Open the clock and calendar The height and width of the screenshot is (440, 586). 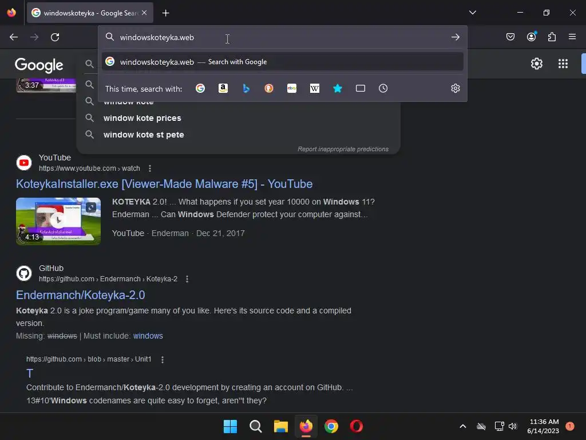point(543,426)
